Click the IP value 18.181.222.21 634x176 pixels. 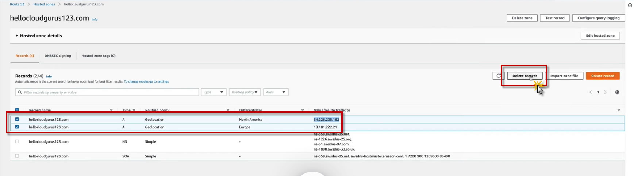coord(325,127)
